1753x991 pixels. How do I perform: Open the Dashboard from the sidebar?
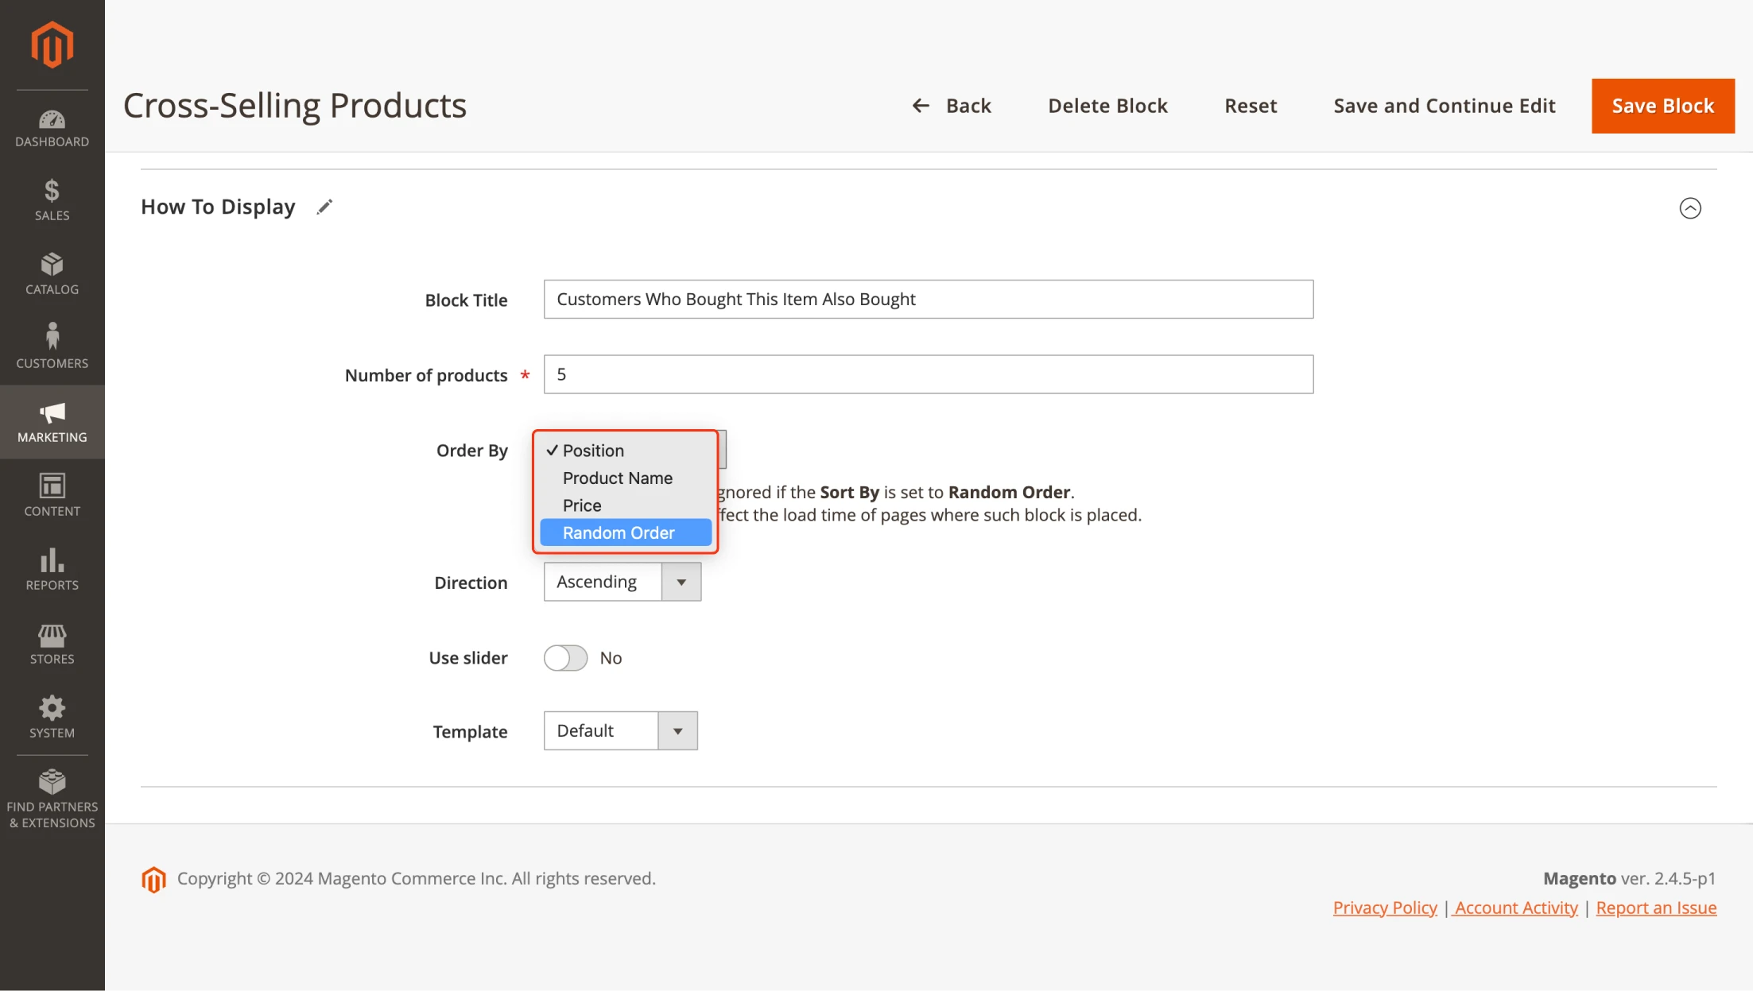coord(52,127)
